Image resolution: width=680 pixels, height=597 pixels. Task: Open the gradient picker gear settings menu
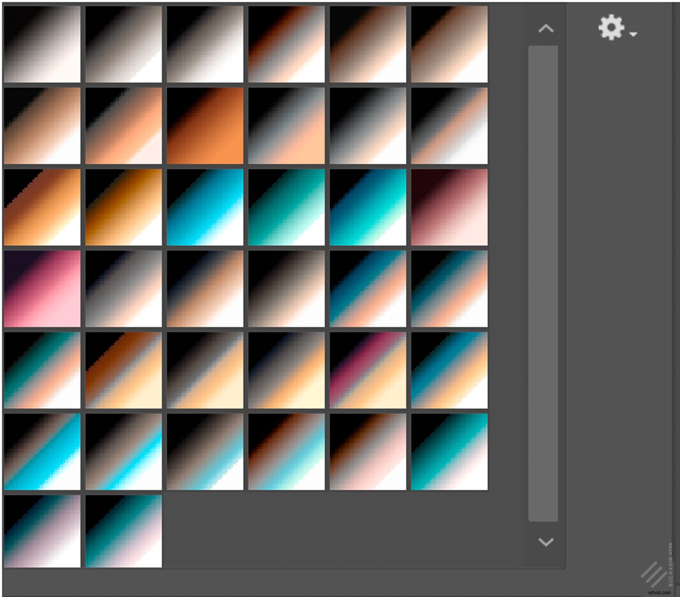click(616, 28)
